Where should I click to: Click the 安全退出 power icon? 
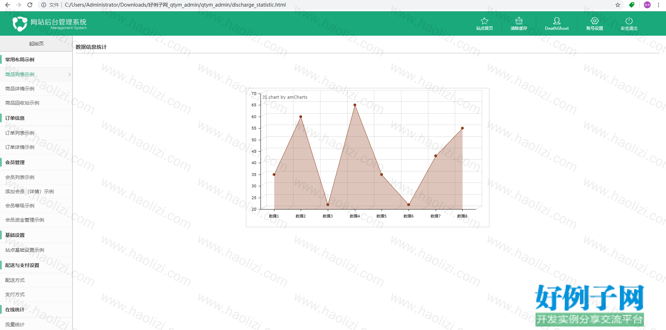point(629,21)
